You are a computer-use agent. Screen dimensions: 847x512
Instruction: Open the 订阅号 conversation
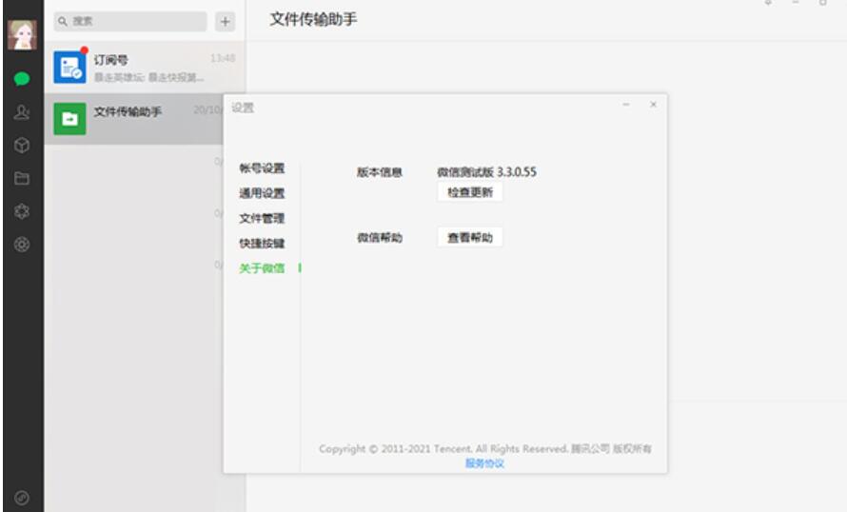coord(145,68)
